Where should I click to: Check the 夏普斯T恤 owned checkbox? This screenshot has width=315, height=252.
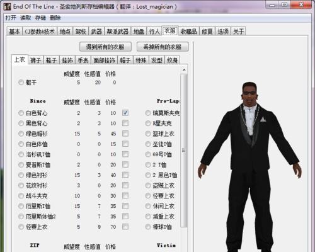(x=125, y=164)
